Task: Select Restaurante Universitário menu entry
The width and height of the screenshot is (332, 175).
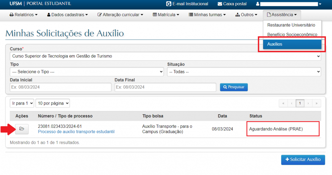Action: point(291,25)
